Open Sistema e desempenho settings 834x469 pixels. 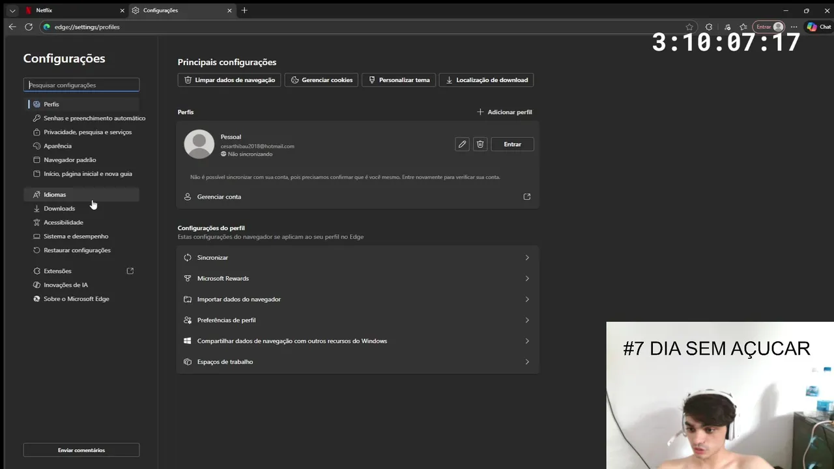coord(81,236)
